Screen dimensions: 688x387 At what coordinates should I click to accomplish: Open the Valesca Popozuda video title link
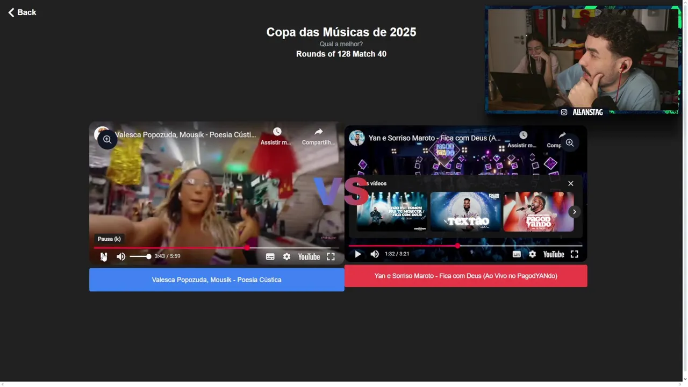pyautogui.click(x=185, y=135)
